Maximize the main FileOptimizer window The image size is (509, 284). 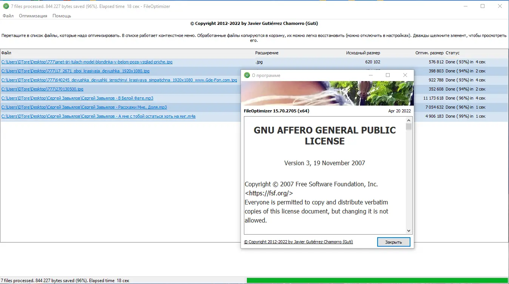pos(483,6)
